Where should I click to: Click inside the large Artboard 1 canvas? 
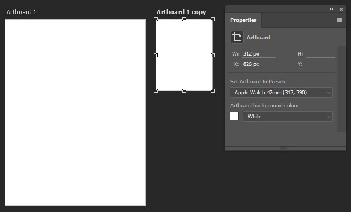pos(75,113)
